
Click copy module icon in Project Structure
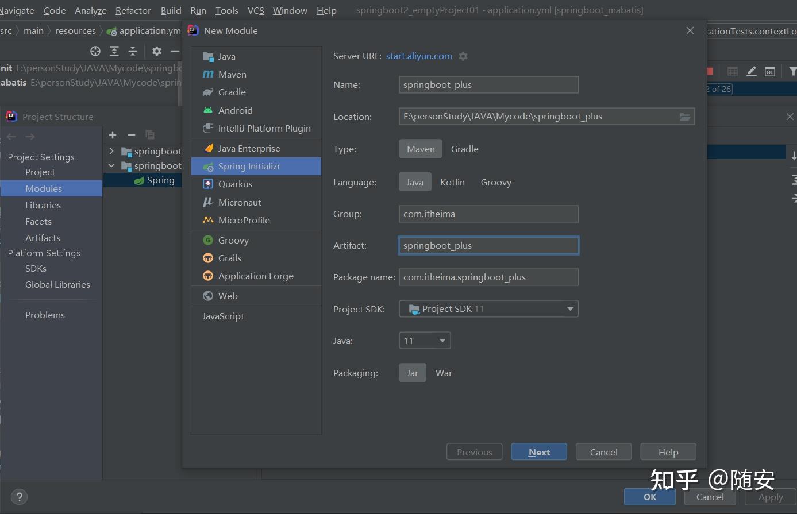pyautogui.click(x=150, y=135)
